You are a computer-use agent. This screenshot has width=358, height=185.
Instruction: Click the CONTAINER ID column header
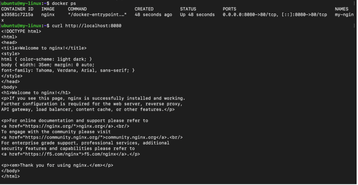click(x=17, y=9)
